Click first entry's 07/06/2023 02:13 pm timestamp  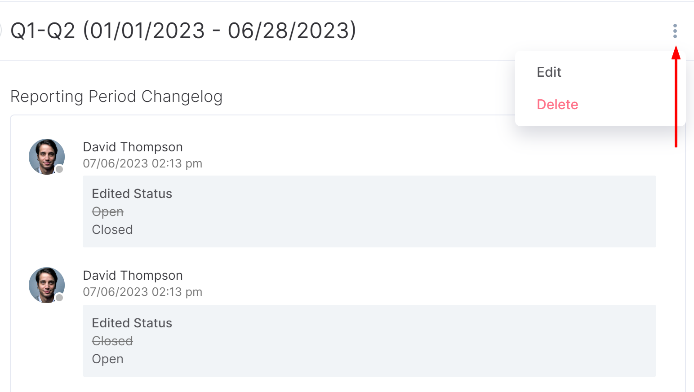pos(142,163)
